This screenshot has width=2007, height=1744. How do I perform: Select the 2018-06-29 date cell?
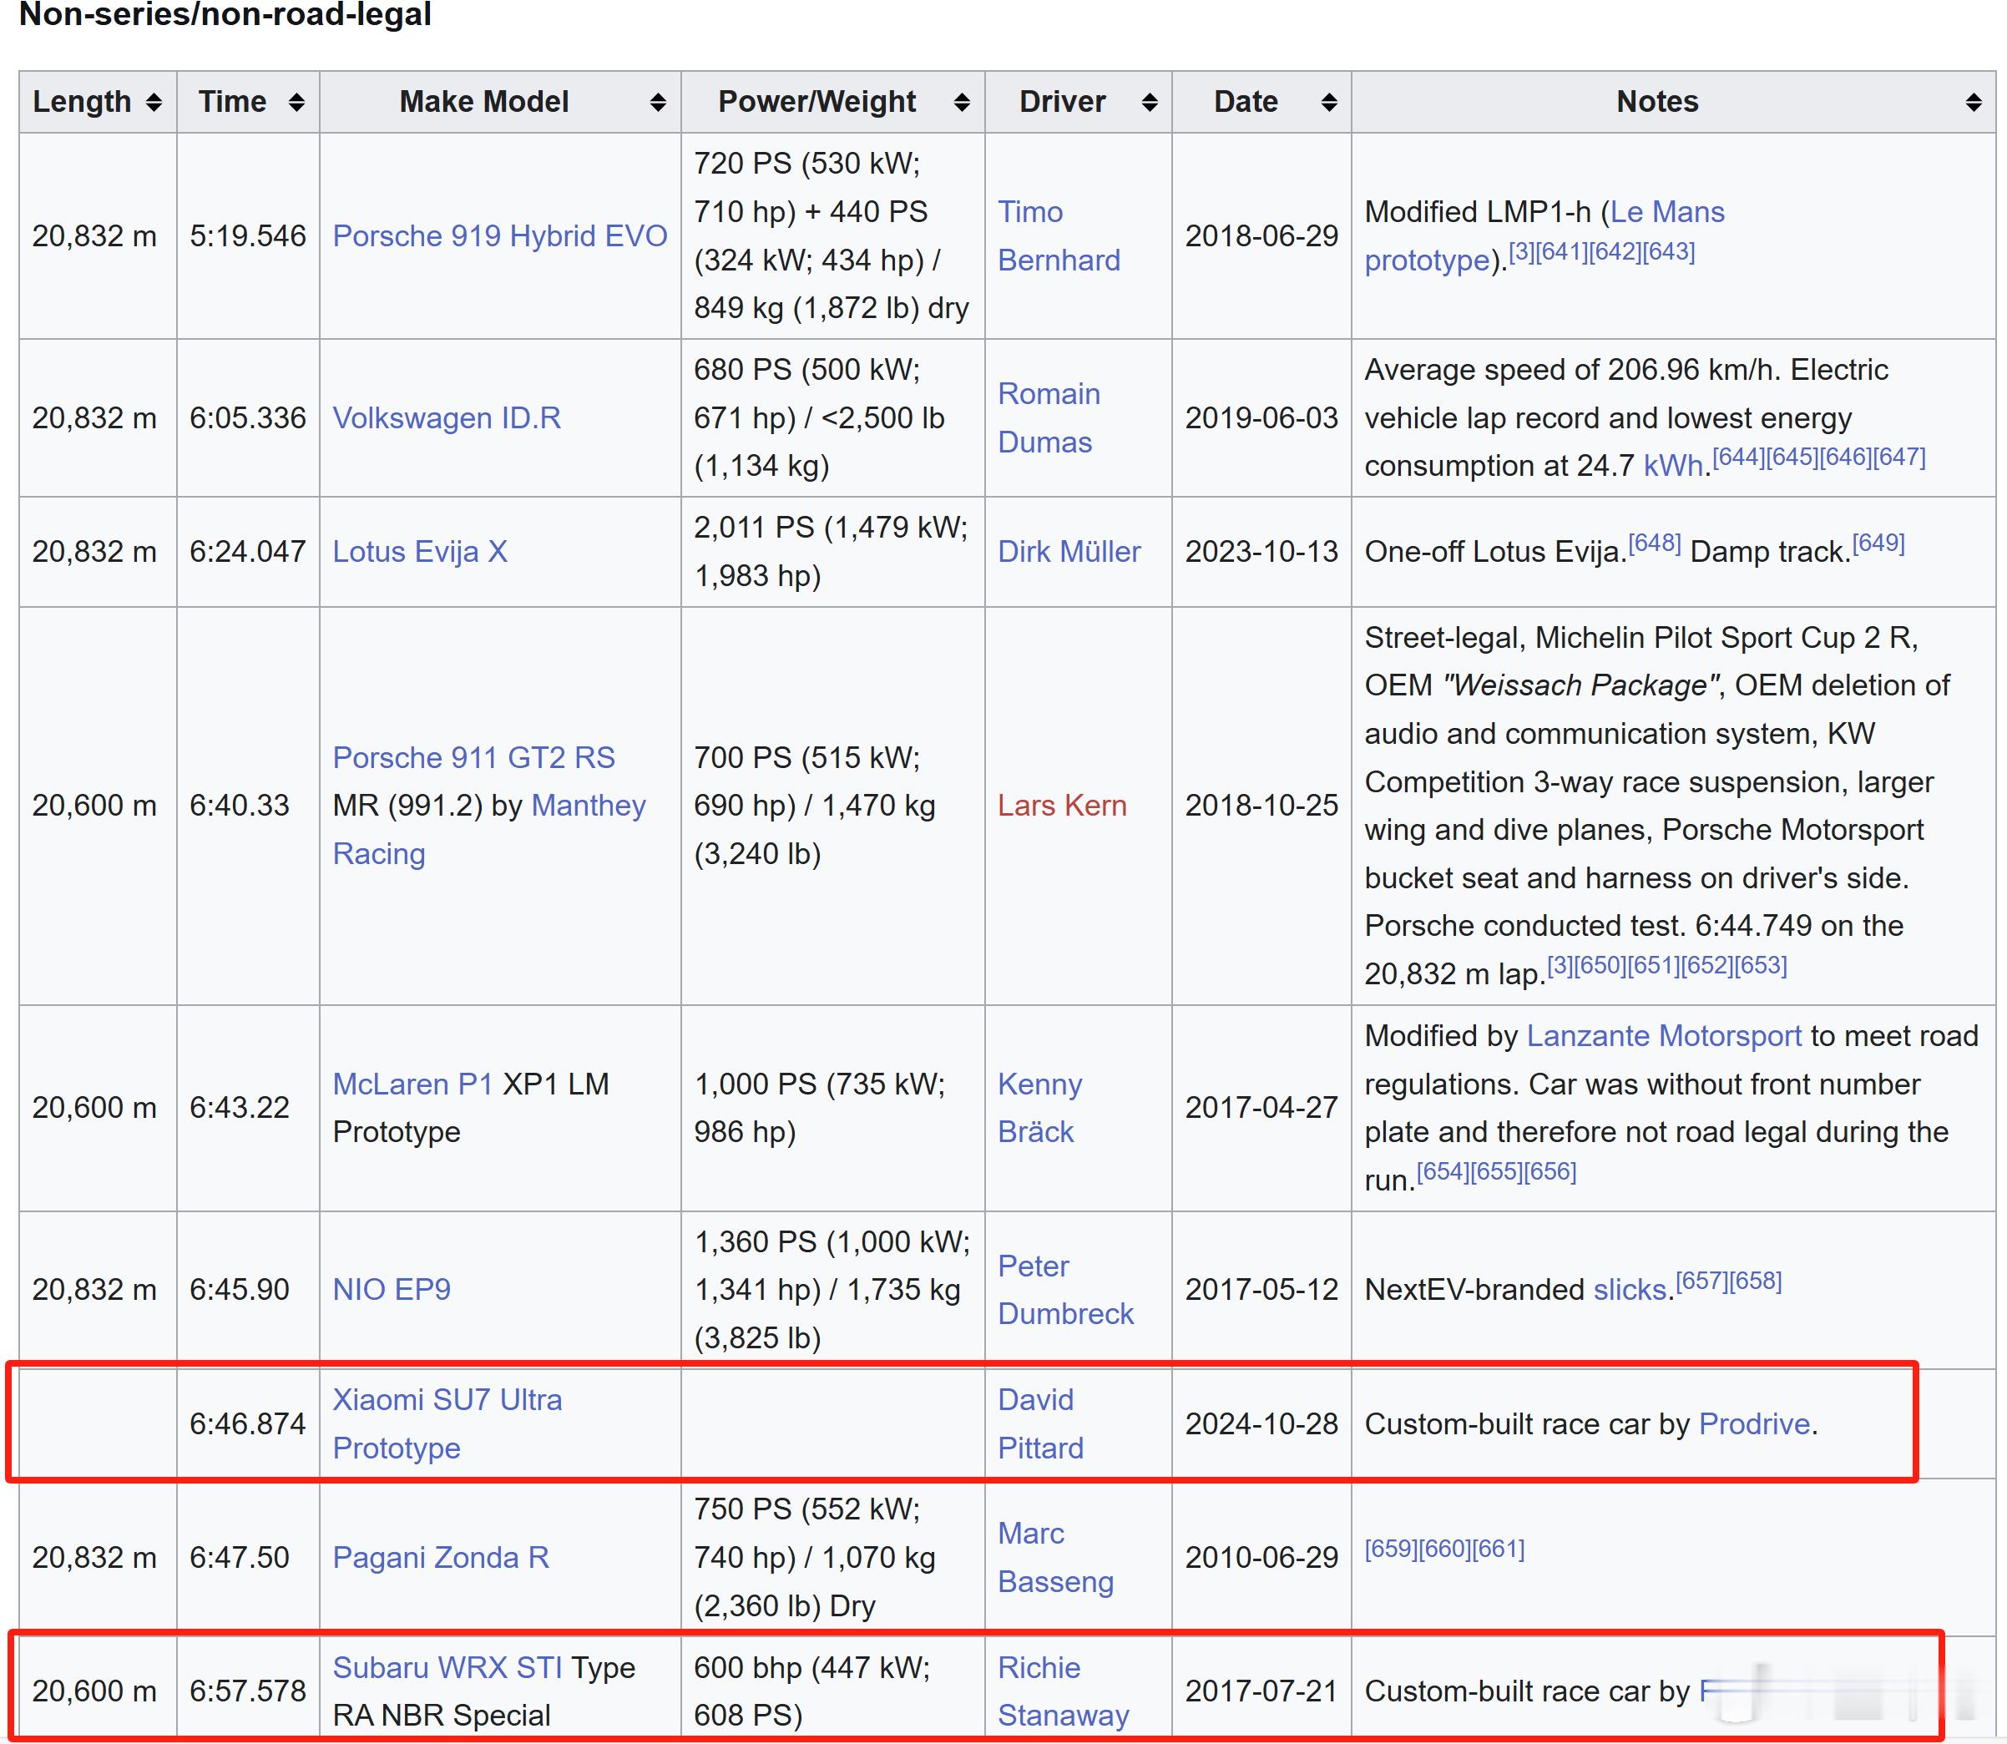click(1261, 236)
